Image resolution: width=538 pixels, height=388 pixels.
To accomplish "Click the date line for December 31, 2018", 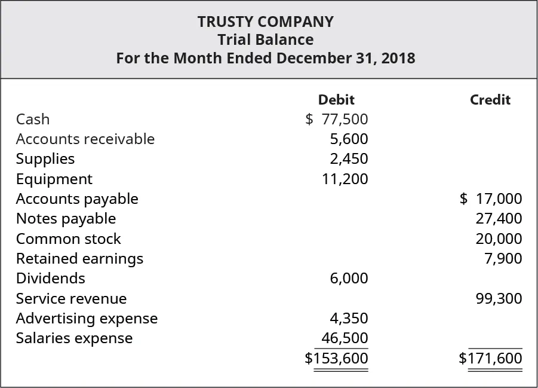I will point(266,59).
